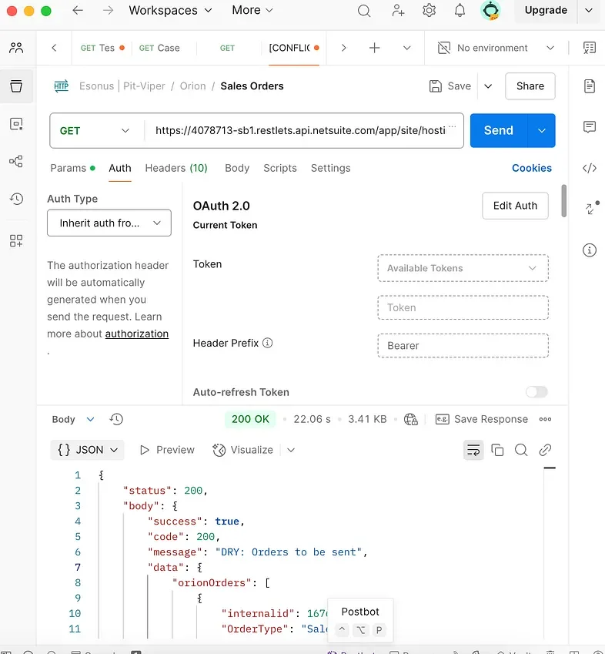Enable the Auto-refresh Token switch
Viewport: 605px width, 654px height.
pos(536,392)
